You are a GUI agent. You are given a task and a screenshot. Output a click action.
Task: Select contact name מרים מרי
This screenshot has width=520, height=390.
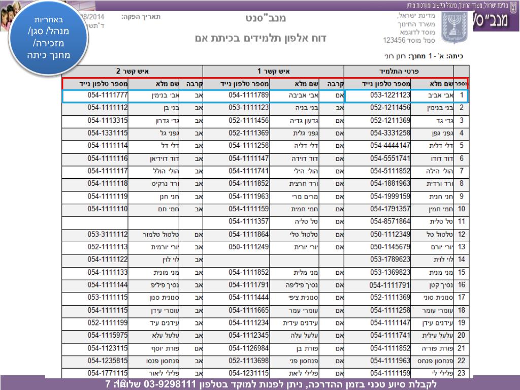coord(305,197)
